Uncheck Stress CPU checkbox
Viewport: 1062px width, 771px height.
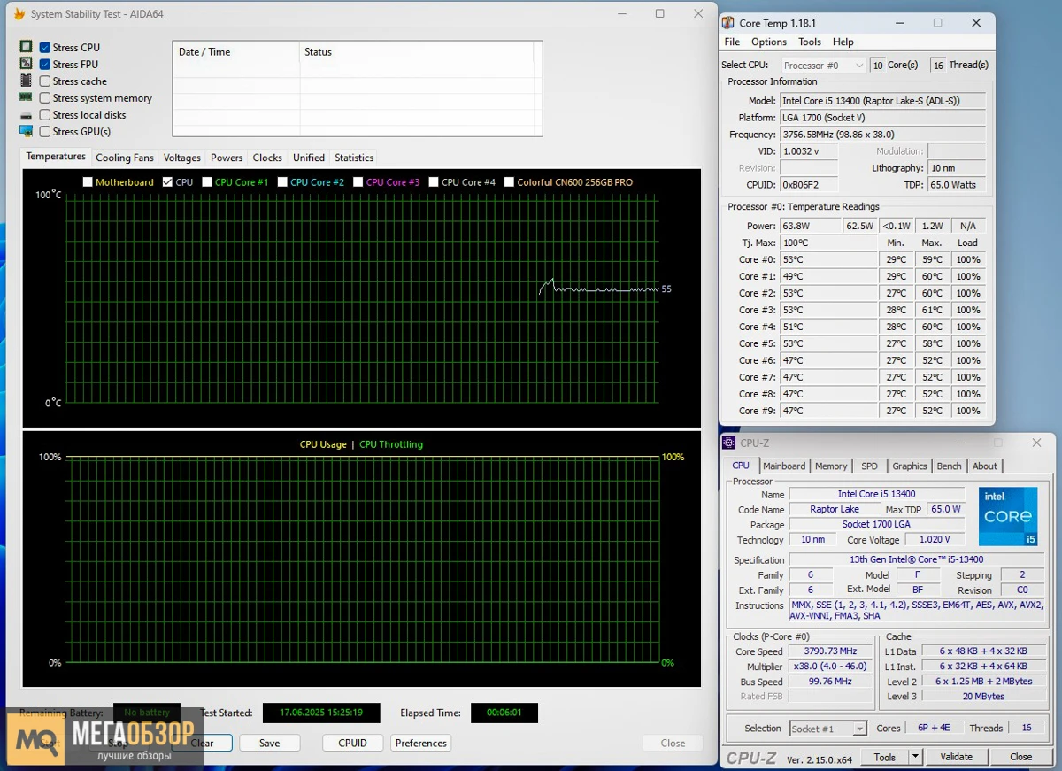[x=45, y=48]
